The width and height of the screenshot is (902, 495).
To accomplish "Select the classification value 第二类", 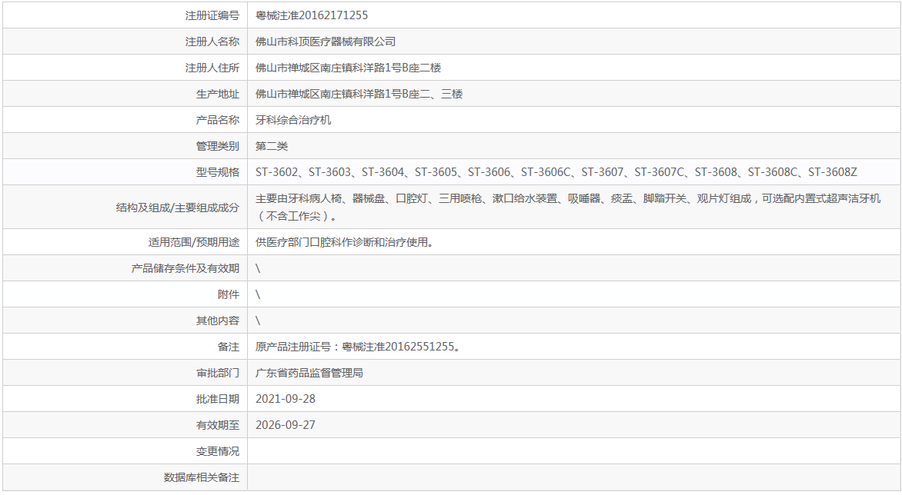I will click(272, 145).
